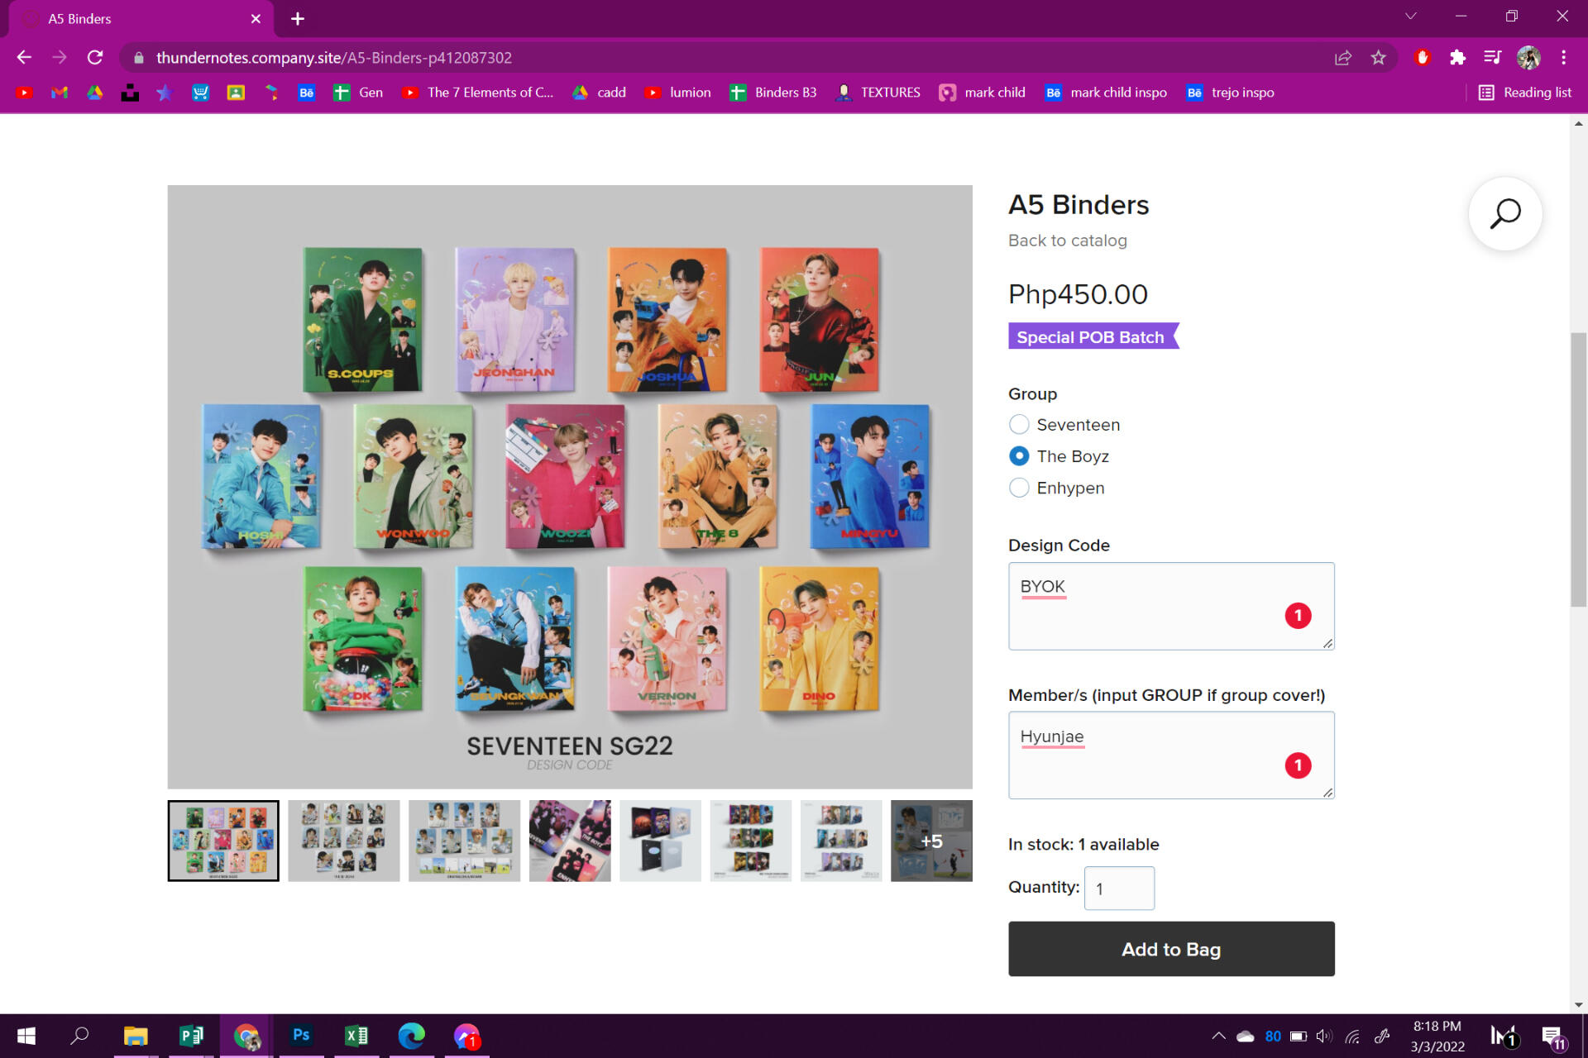Open the Reading list
This screenshot has width=1588, height=1058.
(x=1525, y=93)
